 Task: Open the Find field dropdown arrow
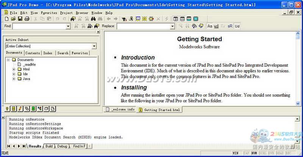click(x=68, y=26)
